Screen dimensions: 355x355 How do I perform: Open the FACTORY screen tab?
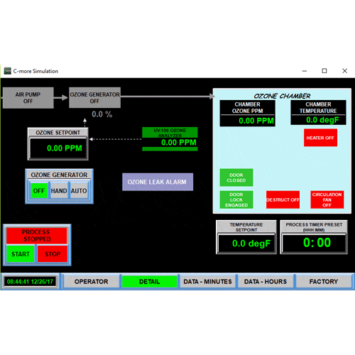point(324,281)
